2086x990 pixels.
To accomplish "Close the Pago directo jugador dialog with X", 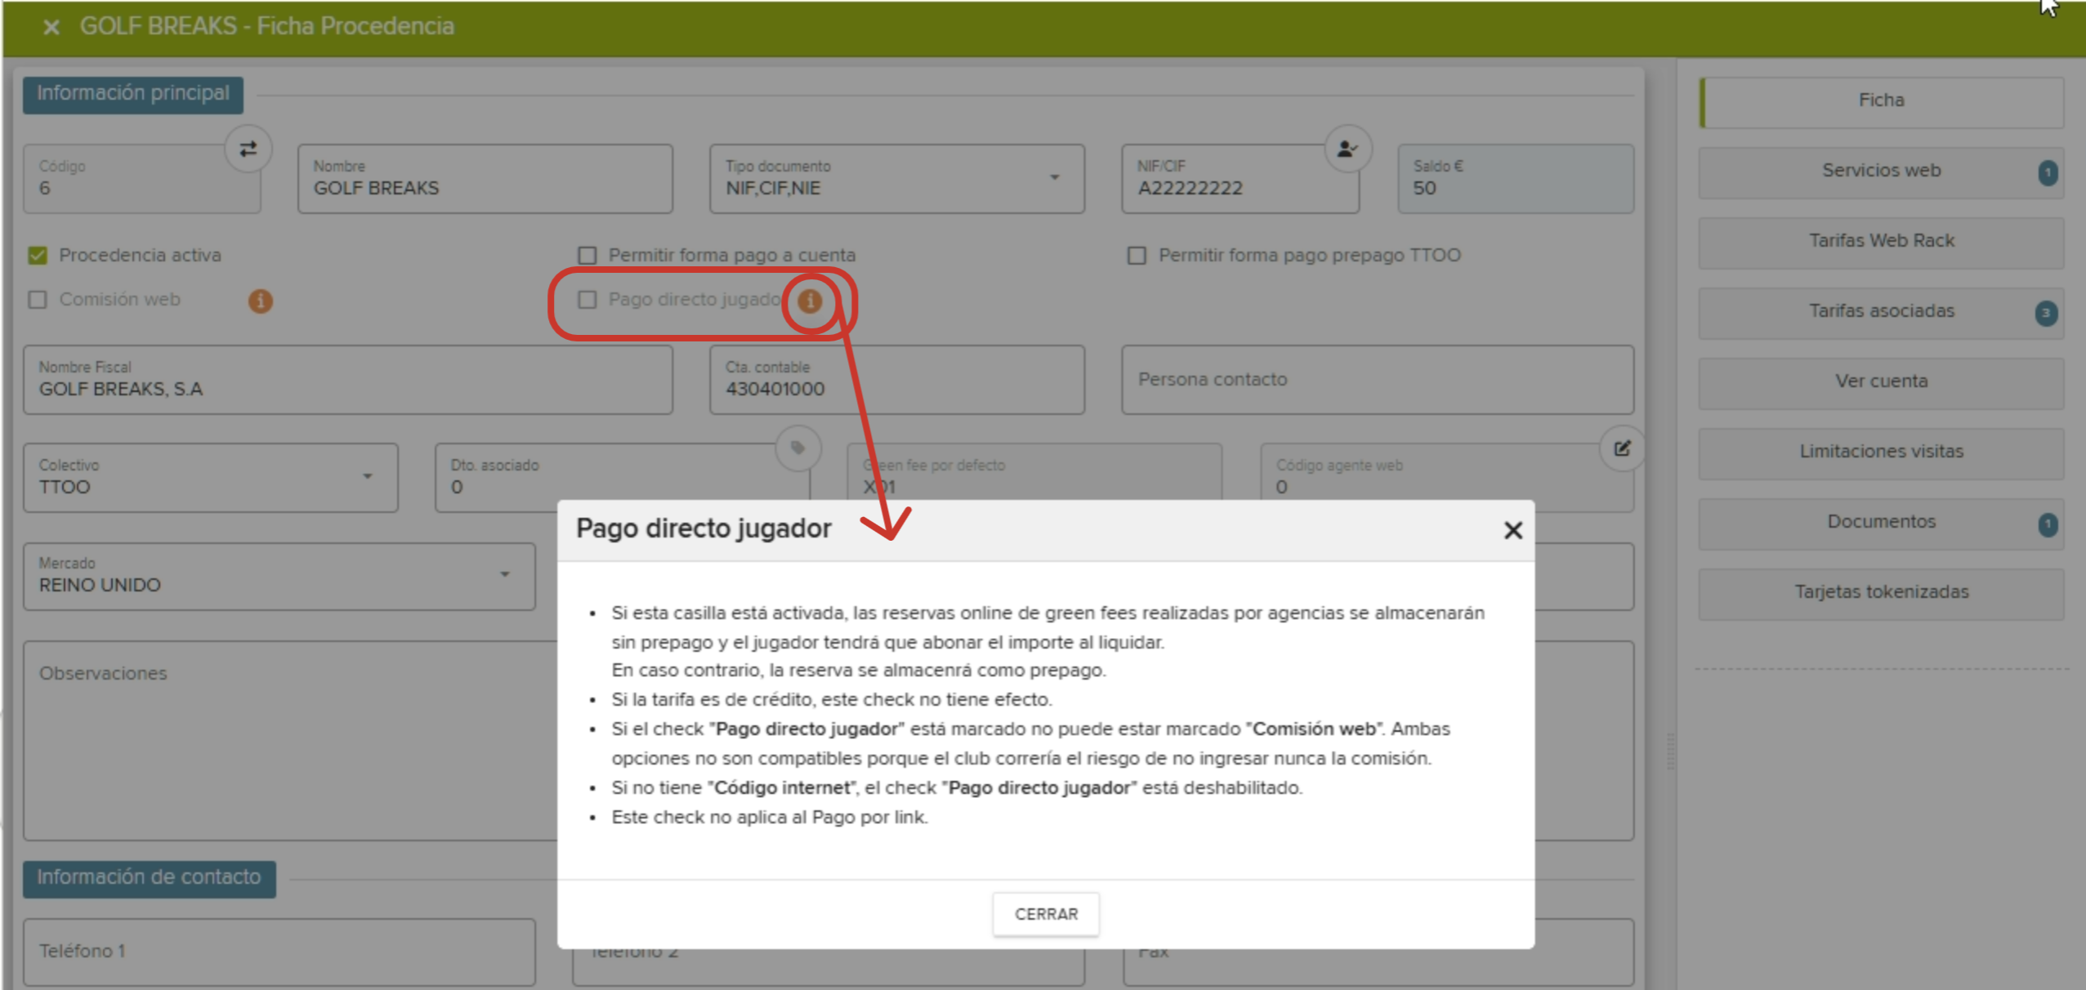I will point(1512,530).
